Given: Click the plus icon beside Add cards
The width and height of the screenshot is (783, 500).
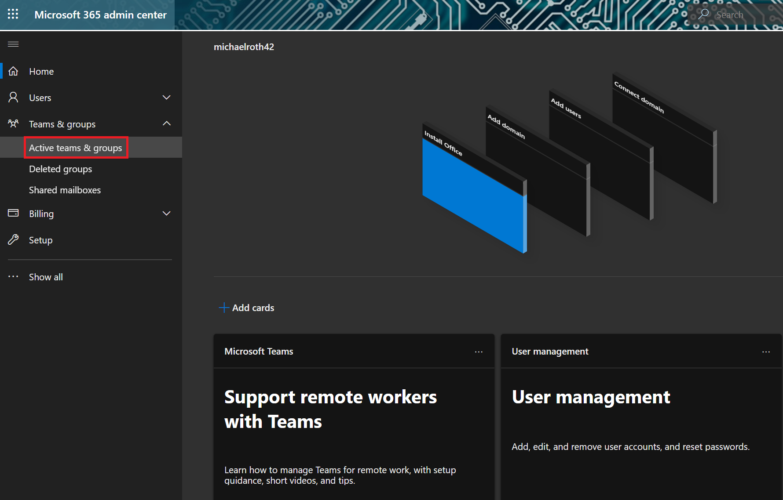Looking at the screenshot, I should [224, 308].
